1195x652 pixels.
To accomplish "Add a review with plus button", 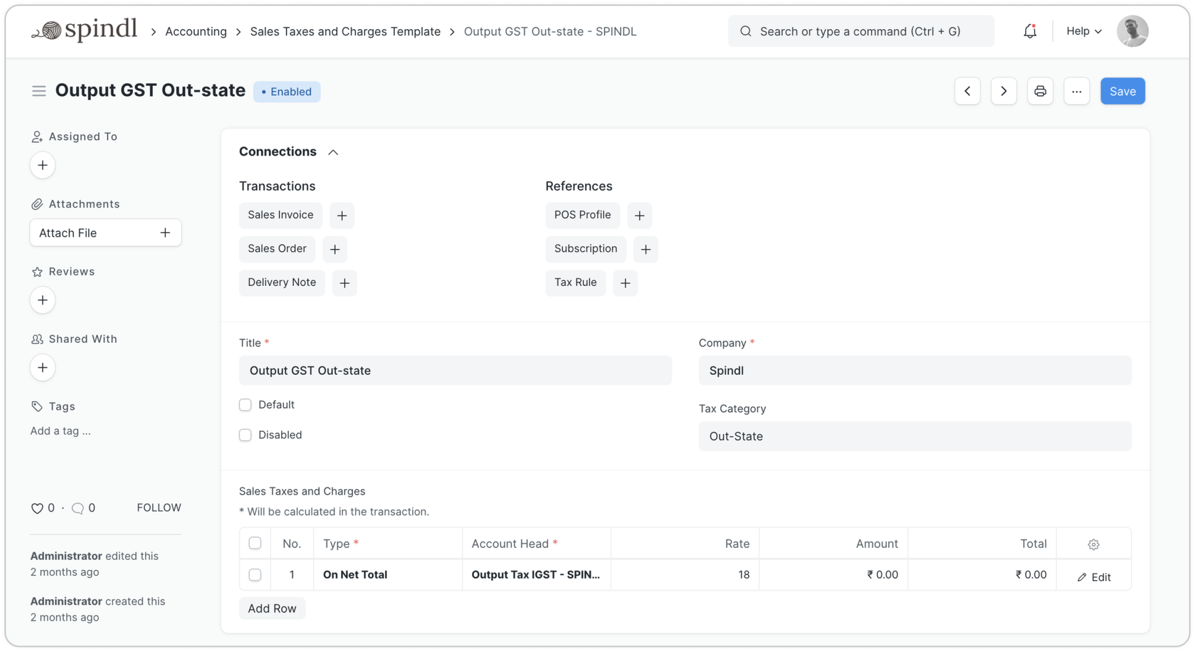I will [43, 300].
